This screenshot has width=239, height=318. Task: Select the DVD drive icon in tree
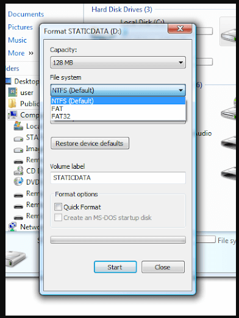click(x=18, y=182)
